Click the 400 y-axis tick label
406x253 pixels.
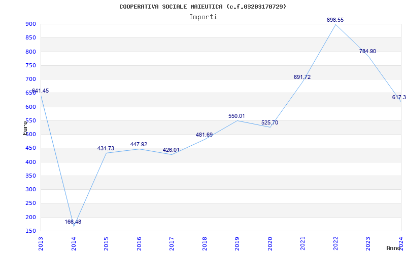click(30, 162)
